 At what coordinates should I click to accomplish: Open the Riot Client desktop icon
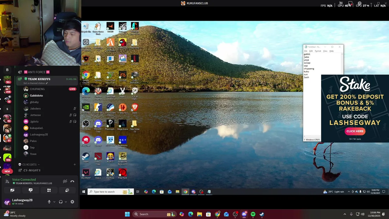click(86, 141)
